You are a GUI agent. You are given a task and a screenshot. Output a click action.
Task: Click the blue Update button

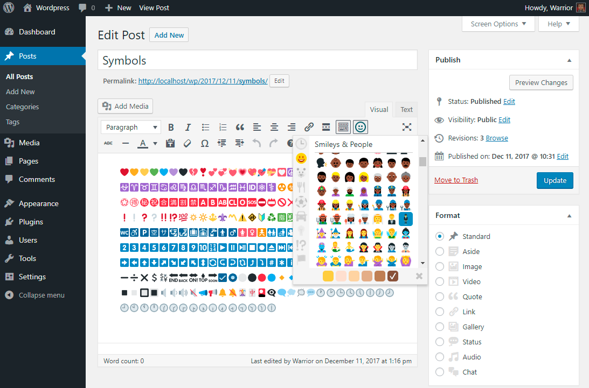[555, 181]
